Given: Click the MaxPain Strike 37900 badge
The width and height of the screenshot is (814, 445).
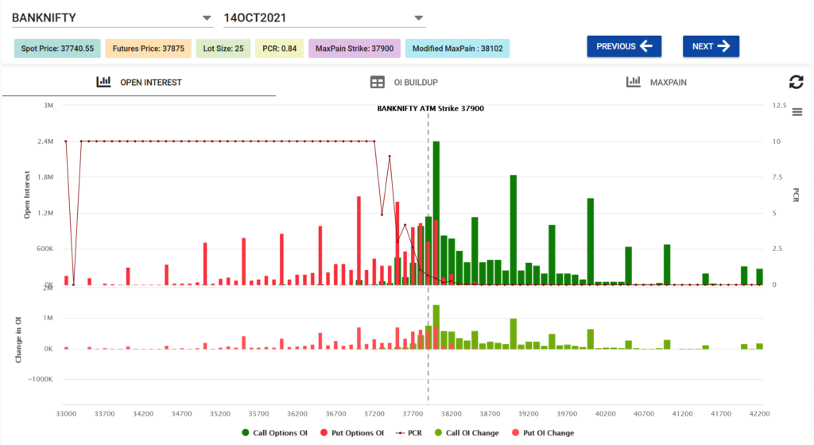Looking at the screenshot, I should point(355,48).
